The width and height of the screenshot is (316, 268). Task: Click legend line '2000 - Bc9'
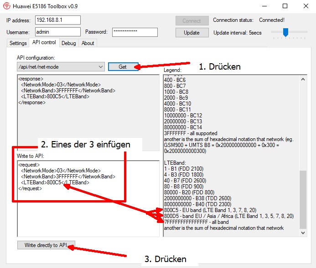(x=176, y=98)
